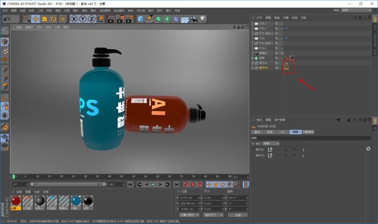Screen dimensions: 378x224
Task: Click the Apply button in Coordinates panel
Action: 238,215
